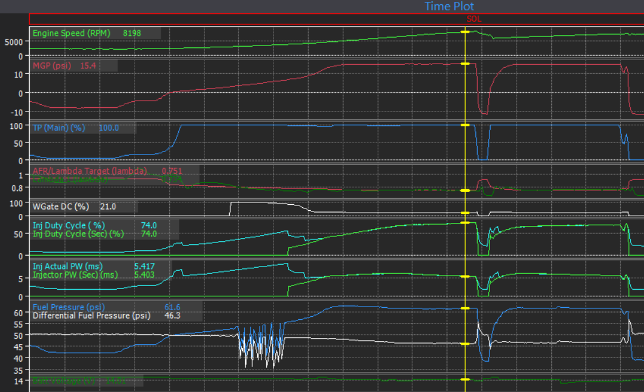Viewport: 644px width, 392px height.
Task: Click the Batt Voltage (V) channel label
Action: [63, 381]
